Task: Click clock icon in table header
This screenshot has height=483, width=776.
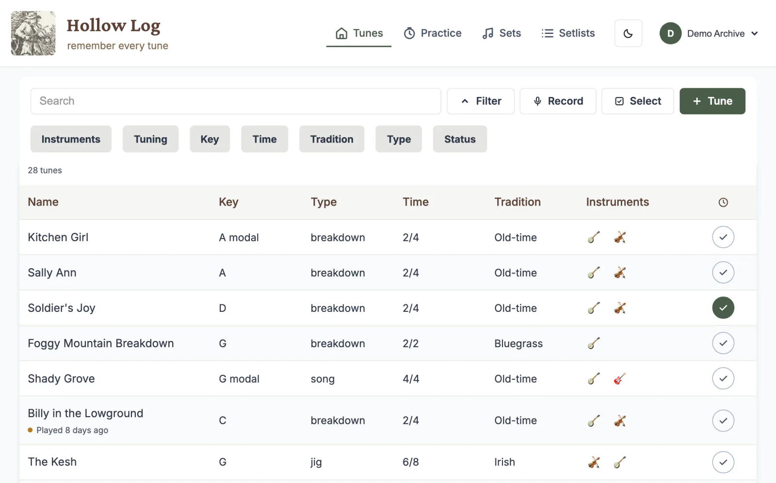Action: 723,202
